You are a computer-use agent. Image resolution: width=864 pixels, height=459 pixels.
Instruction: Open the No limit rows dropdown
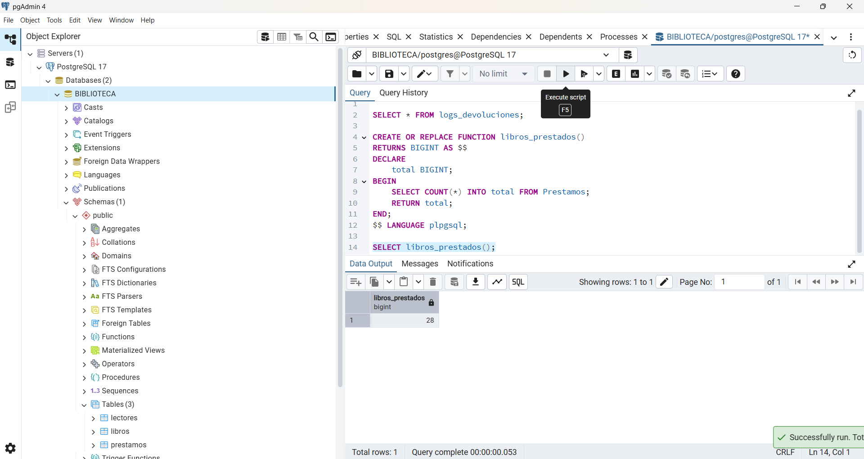coord(503,74)
